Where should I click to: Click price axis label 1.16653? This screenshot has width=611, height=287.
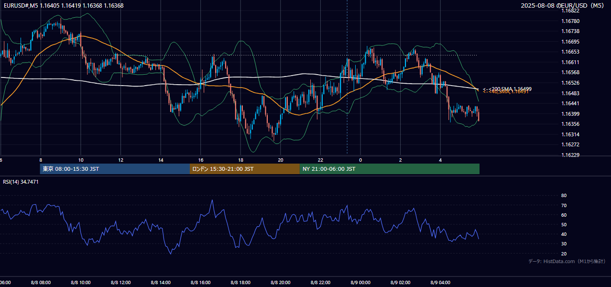pos(570,52)
